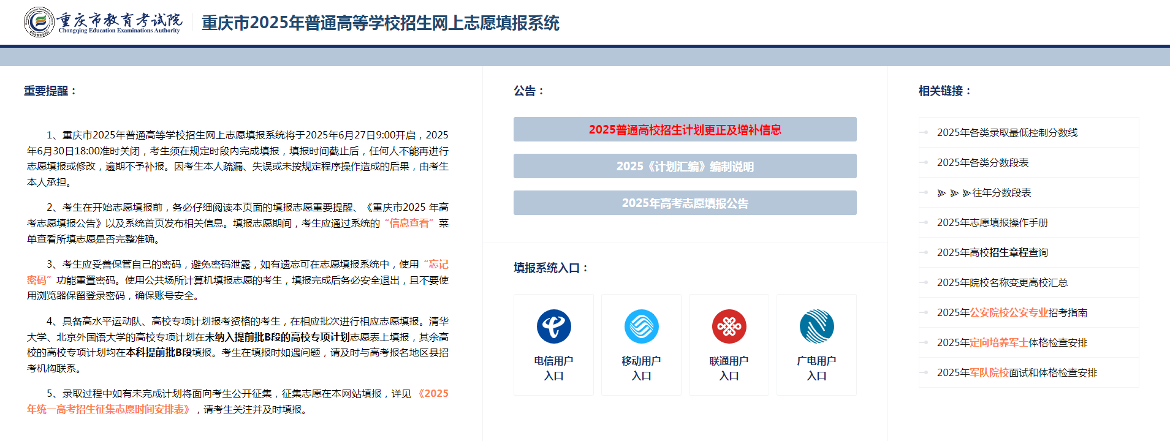This screenshot has height=441, width=1170.
Task: Open 2025年定向培养军士体格检查安排 link
Action: (x=1012, y=342)
